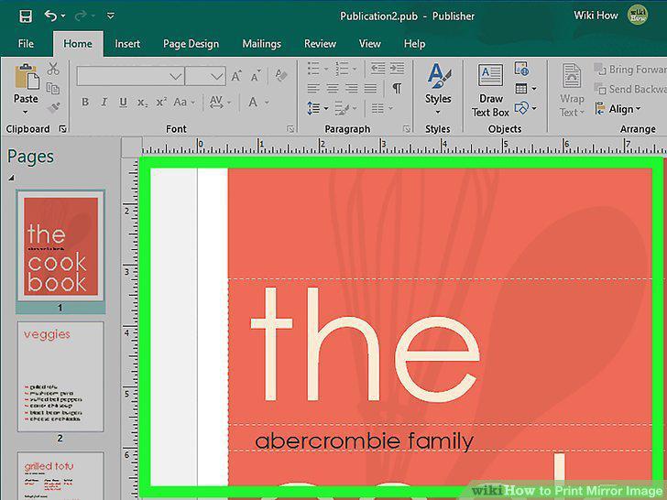Copy selection with Copy icon
The height and width of the screenshot is (500, 667).
coord(53,89)
